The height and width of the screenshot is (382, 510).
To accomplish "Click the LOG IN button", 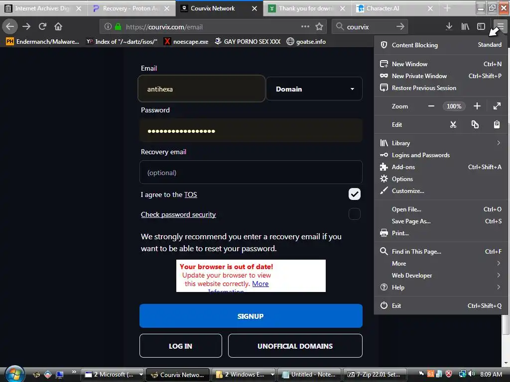I will point(180,346).
